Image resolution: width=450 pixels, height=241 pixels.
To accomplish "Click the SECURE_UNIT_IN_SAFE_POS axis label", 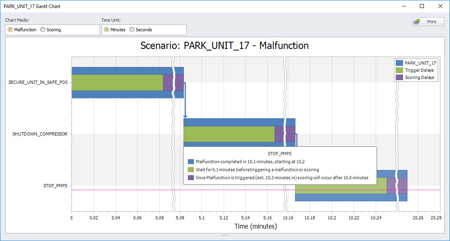I will pos(38,83).
